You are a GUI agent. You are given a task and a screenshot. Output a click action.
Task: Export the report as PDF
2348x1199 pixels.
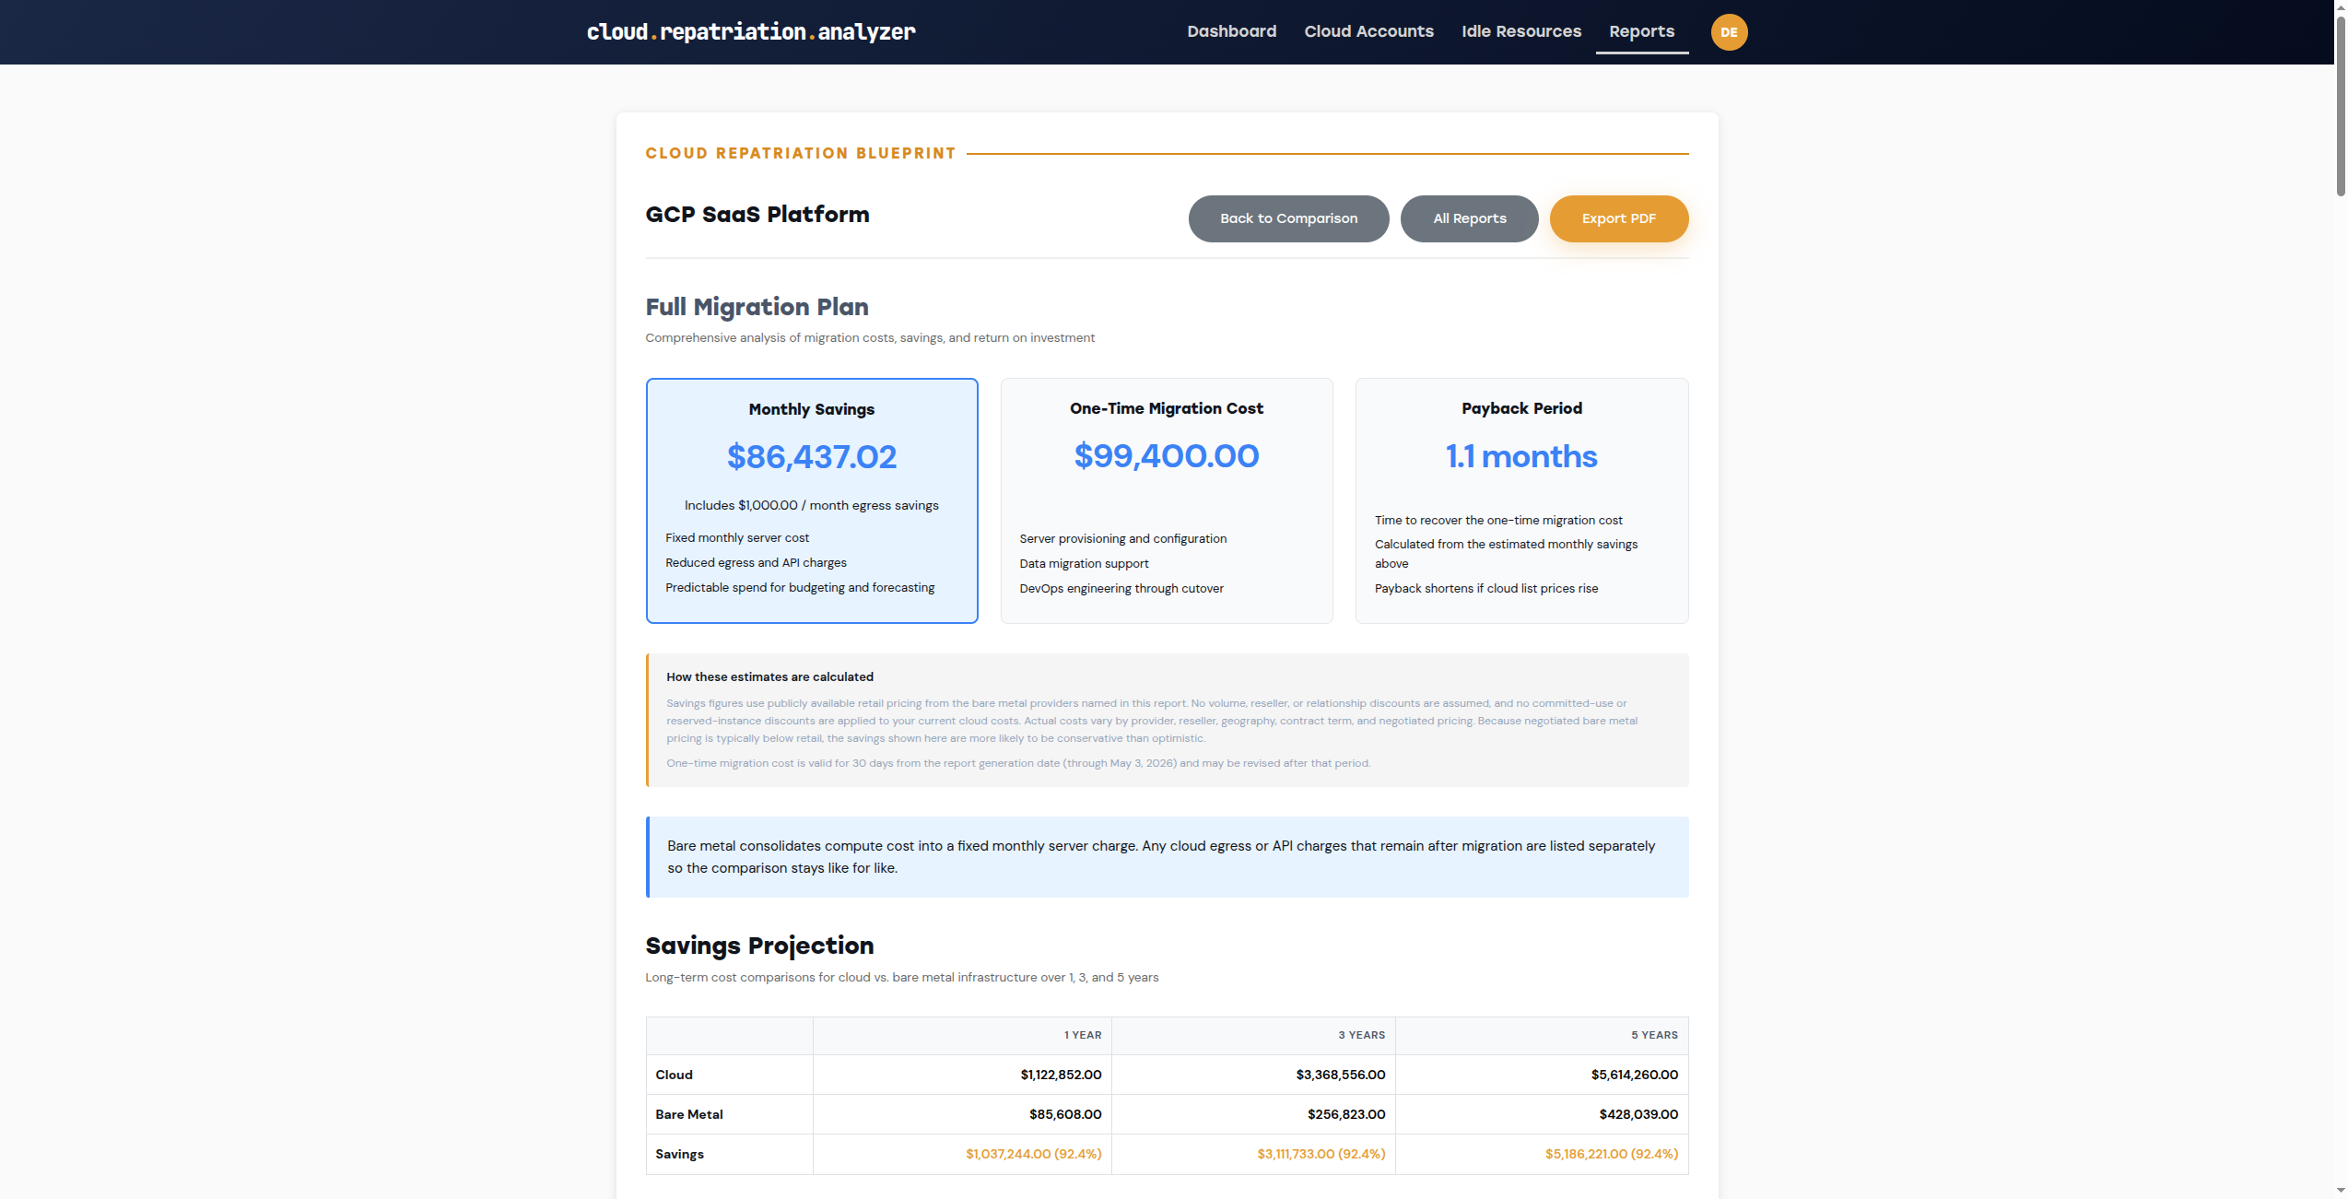1618,218
